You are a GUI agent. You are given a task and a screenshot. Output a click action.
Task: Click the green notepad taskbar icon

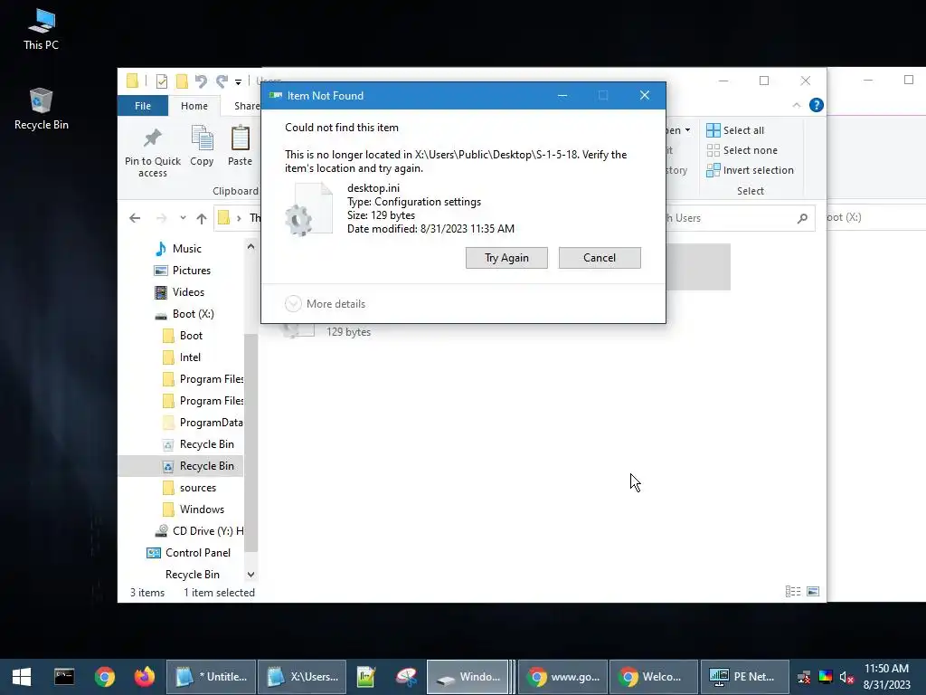click(x=366, y=677)
